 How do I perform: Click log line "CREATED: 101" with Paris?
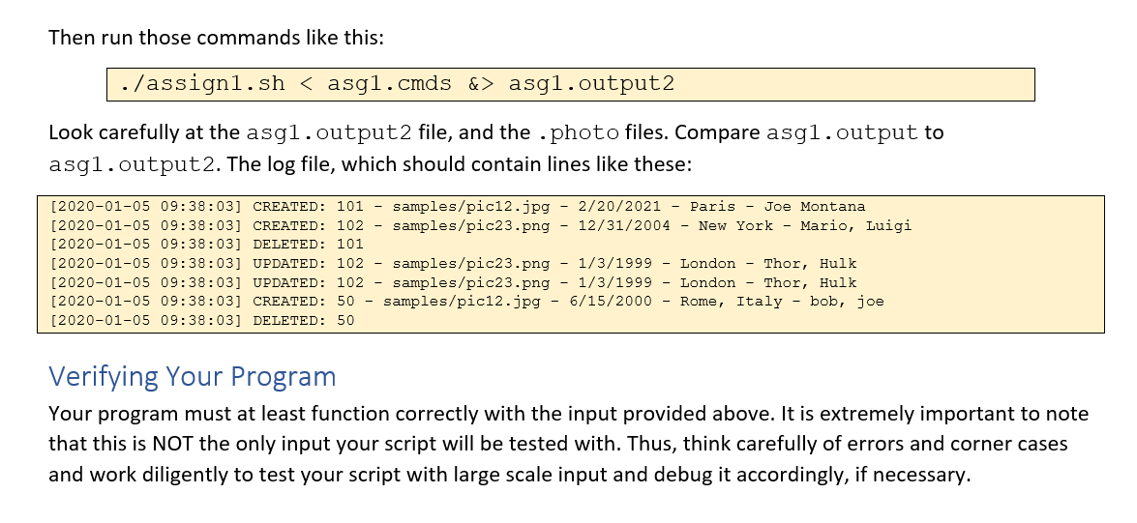458,207
